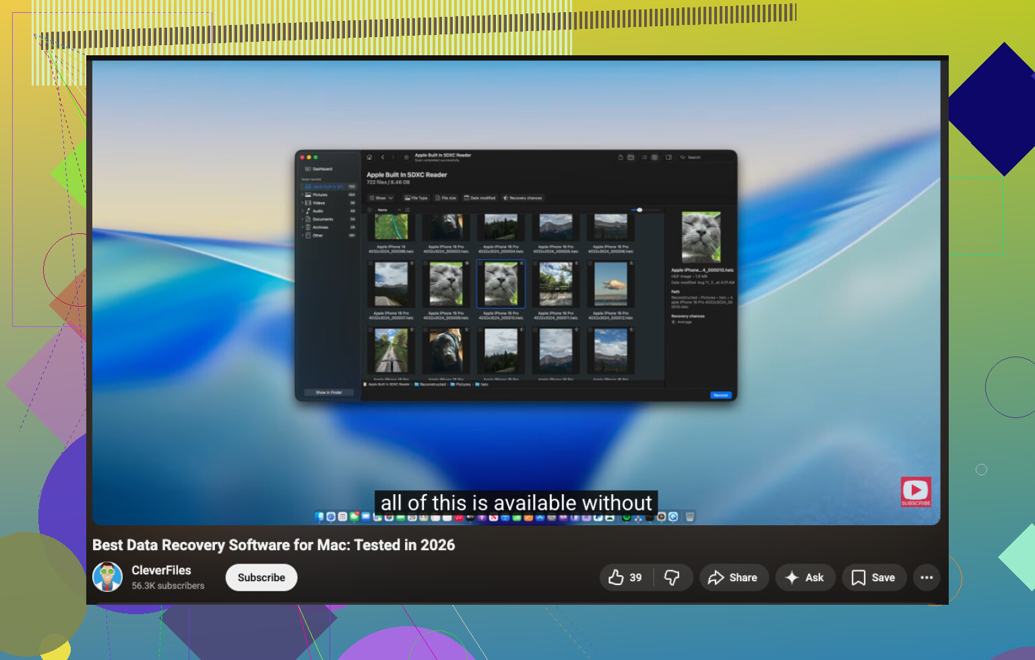The height and width of the screenshot is (660, 1035).
Task: Click the scan status icon beside title
Action: pyautogui.click(x=406, y=157)
